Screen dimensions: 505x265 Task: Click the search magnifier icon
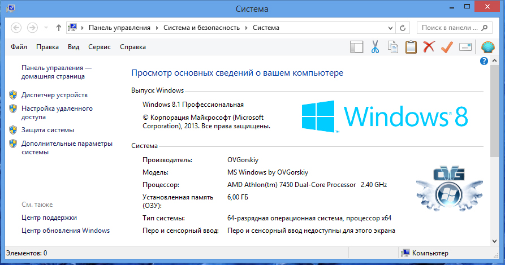(x=485, y=28)
